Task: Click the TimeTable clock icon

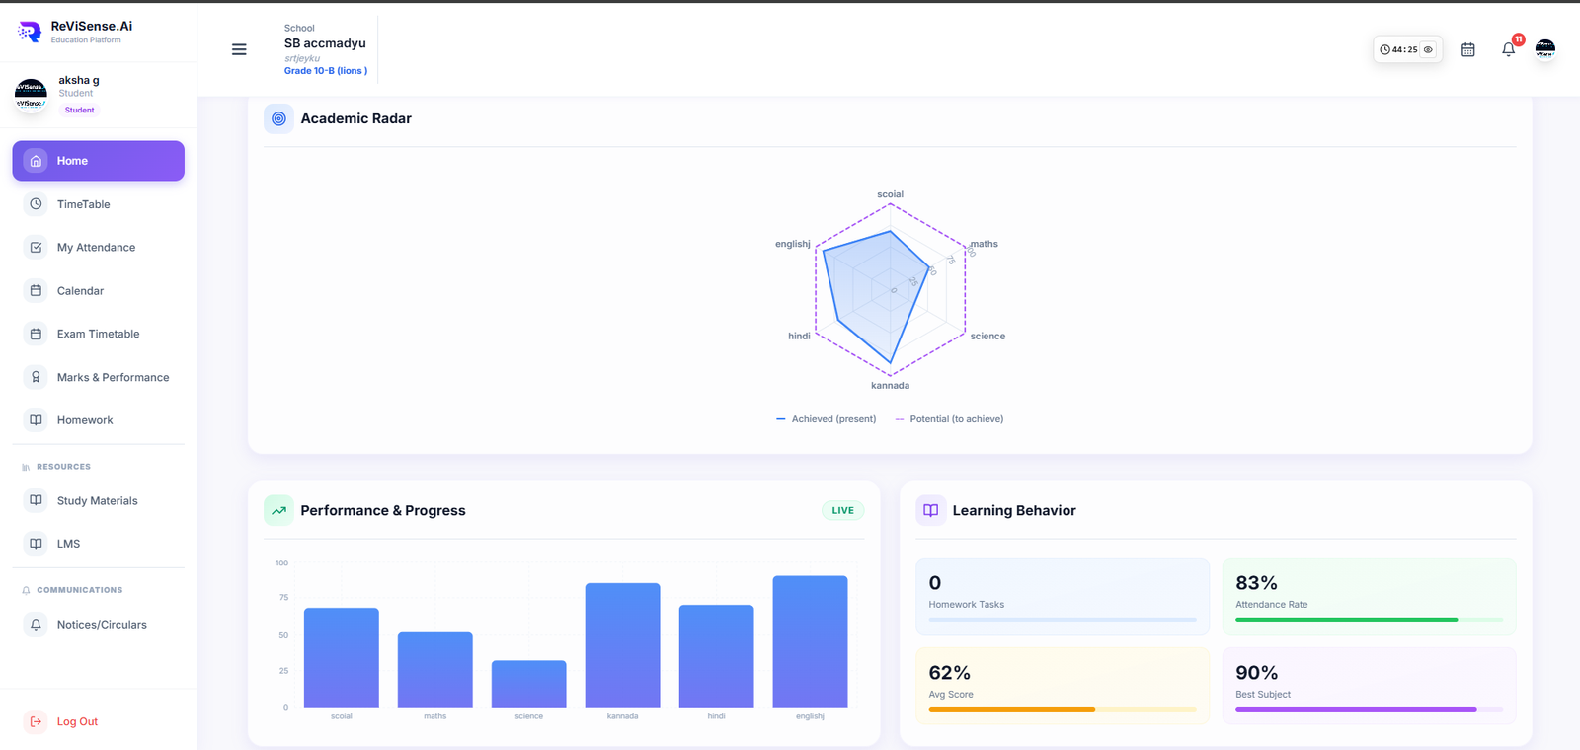Action: pos(36,204)
